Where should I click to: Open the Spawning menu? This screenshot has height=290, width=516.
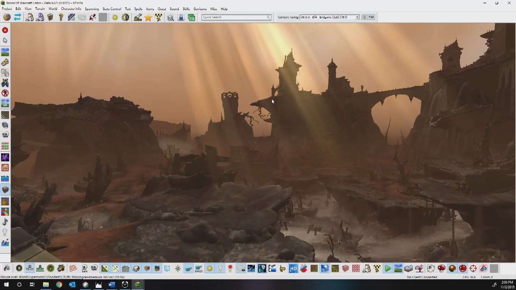[x=92, y=9]
